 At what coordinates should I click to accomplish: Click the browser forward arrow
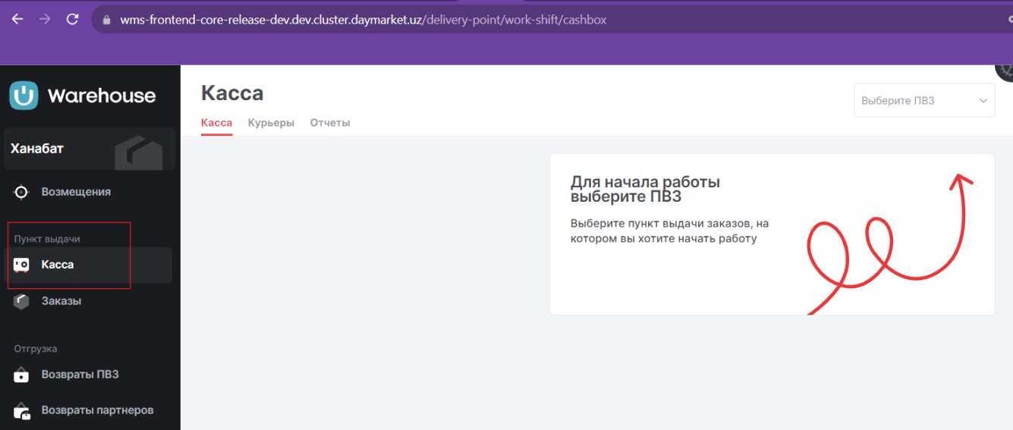tap(45, 20)
